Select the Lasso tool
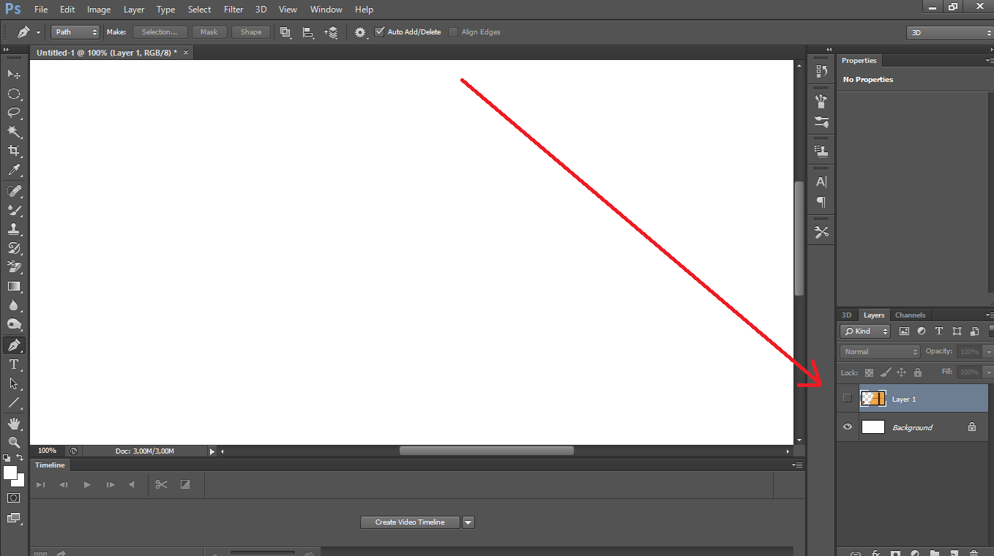Screen dimensions: 994x556 (x=14, y=113)
